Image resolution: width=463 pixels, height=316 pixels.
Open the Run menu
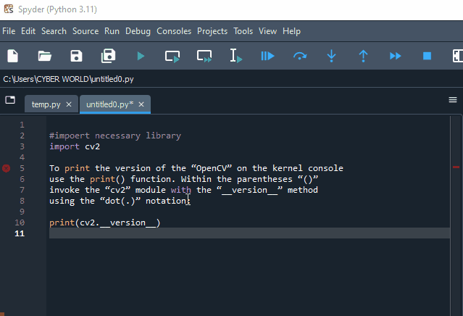112,31
